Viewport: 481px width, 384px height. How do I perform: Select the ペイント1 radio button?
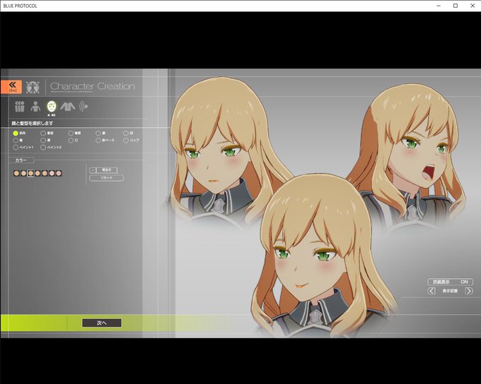pyautogui.click(x=16, y=148)
